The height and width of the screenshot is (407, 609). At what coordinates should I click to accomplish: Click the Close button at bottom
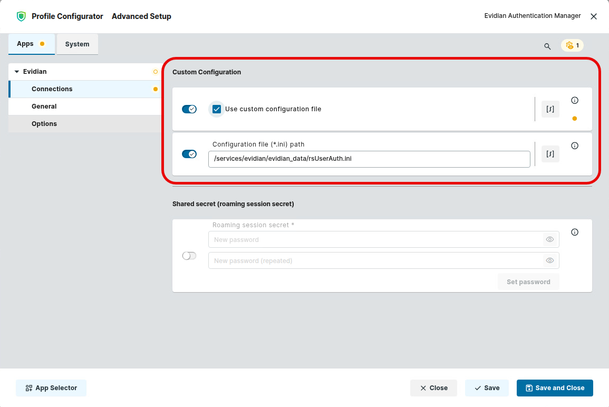(x=433, y=388)
